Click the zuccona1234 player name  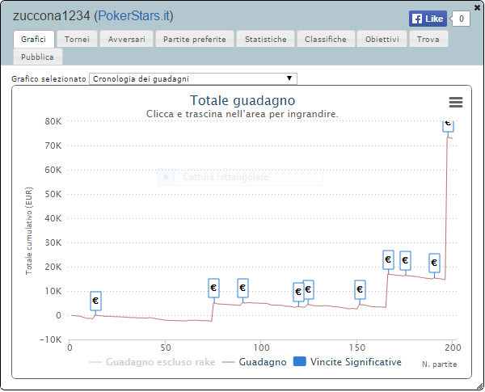[52, 16]
